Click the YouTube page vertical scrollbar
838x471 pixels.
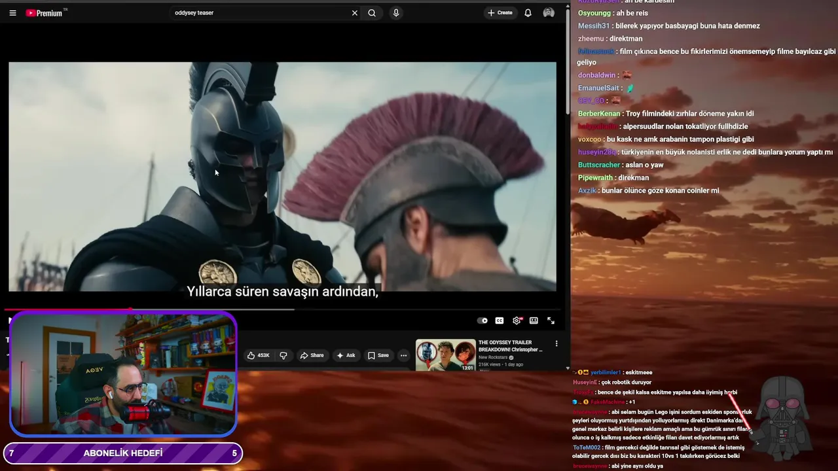pyautogui.click(x=567, y=62)
